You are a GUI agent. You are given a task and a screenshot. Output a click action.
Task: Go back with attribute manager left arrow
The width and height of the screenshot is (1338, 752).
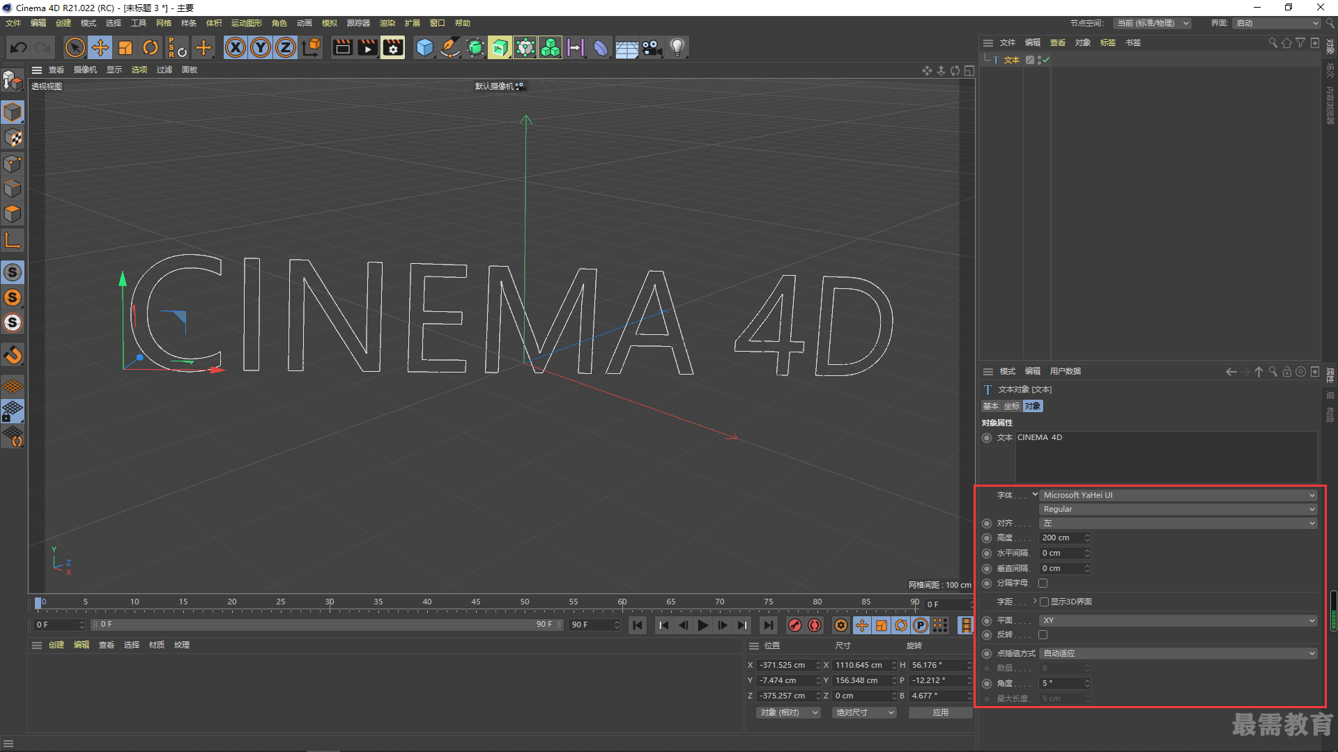[x=1231, y=372]
